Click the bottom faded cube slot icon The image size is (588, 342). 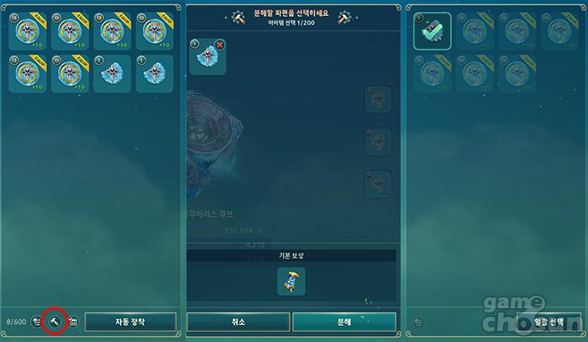click(x=378, y=184)
